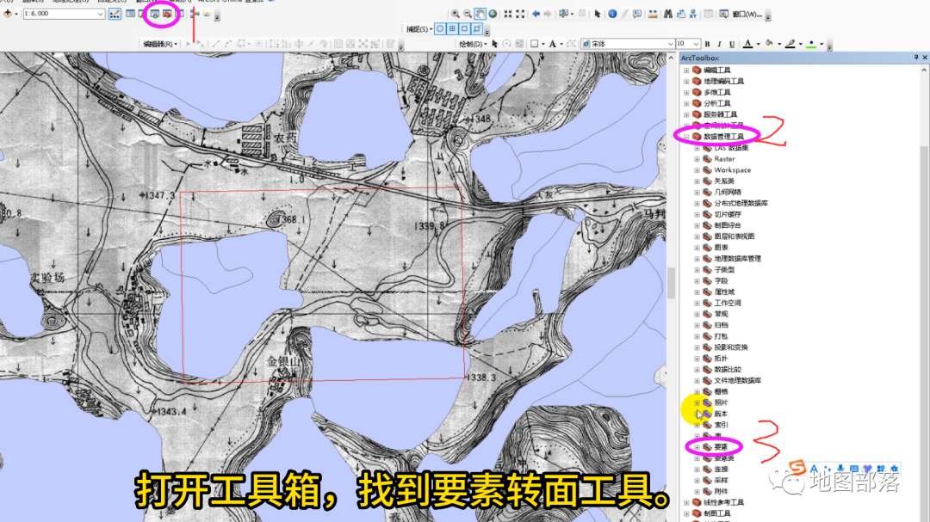Viewport: 930px width, 522px height.
Task: Click the Fixed Zoom Out icon
Action: coord(520,14)
